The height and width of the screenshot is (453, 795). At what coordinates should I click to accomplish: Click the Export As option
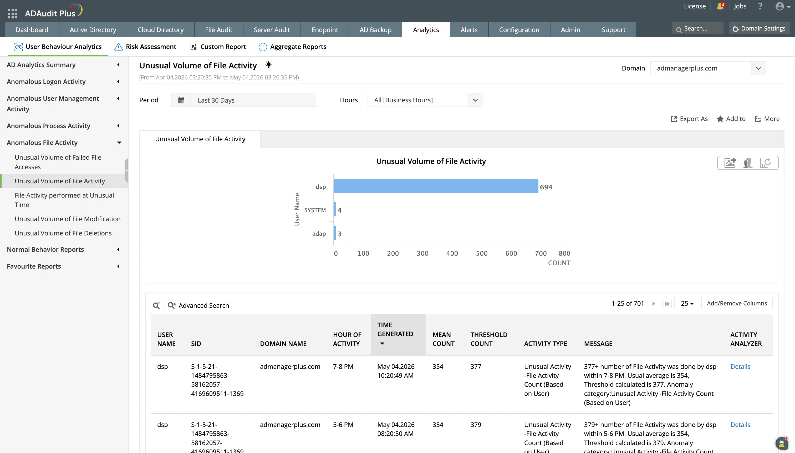(x=689, y=119)
